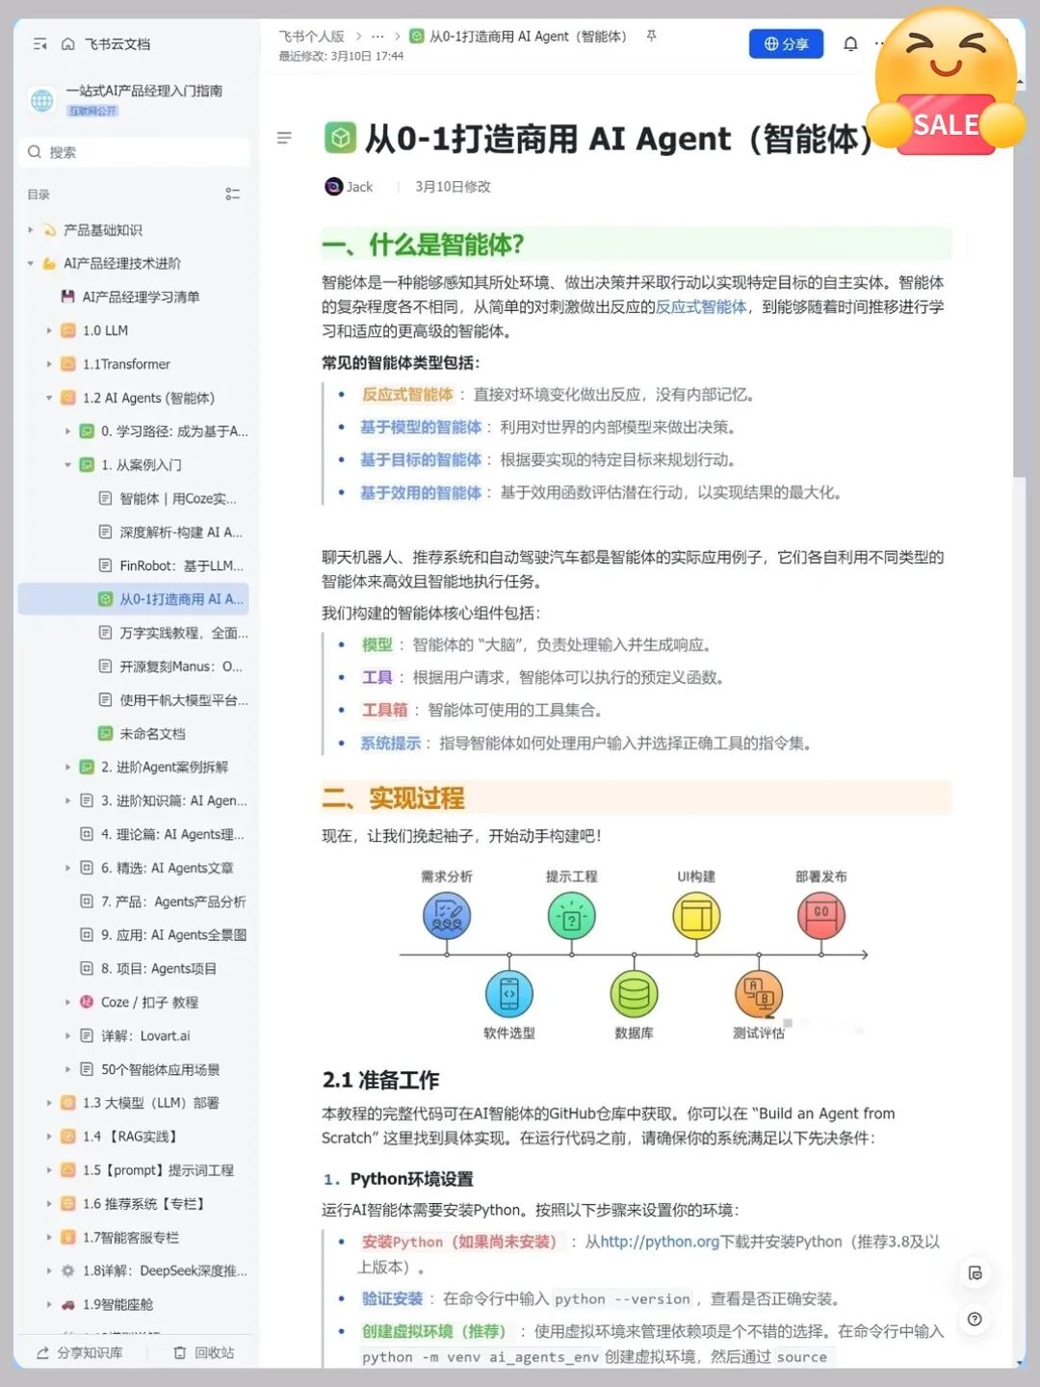Expand the 1.1Transformer folder
This screenshot has width=1040, height=1387.
pyautogui.click(x=50, y=364)
